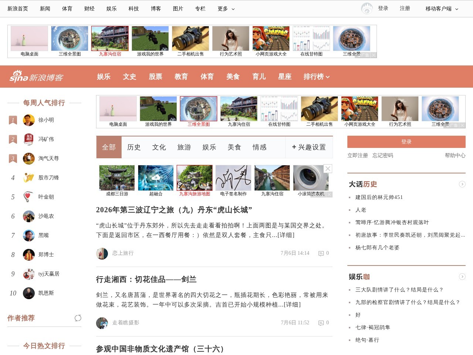
Task: Open 兴趣设置 options
Action: pyautogui.click(x=309, y=147)
